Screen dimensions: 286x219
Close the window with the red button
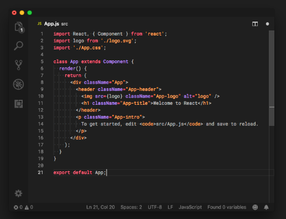click(14, 13)
